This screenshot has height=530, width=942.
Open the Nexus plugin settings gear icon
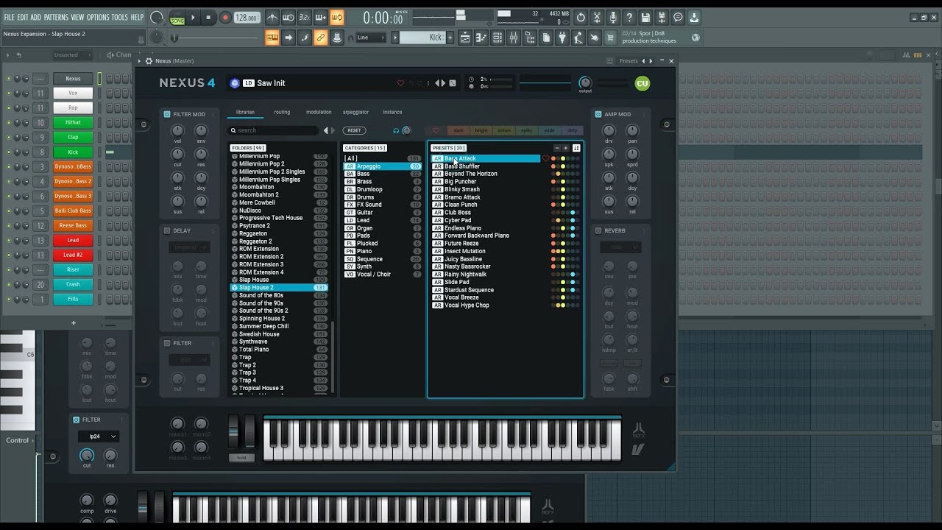149,61
